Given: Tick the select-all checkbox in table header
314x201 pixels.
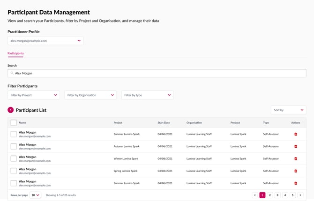Looking at the screenshot, I should (14, 122).
